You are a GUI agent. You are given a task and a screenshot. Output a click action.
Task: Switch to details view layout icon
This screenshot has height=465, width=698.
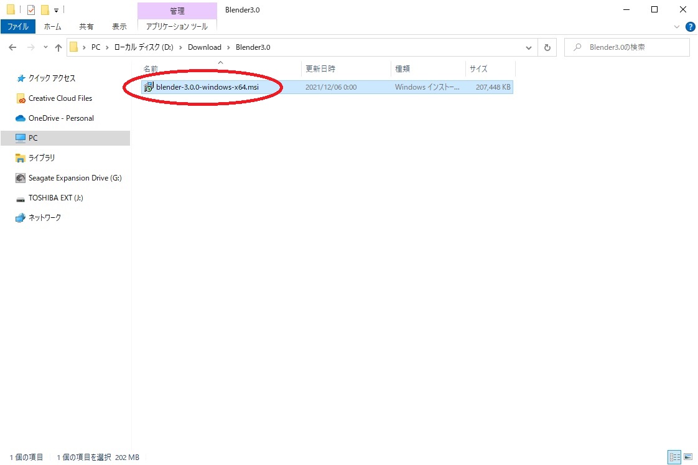[674, 457]
